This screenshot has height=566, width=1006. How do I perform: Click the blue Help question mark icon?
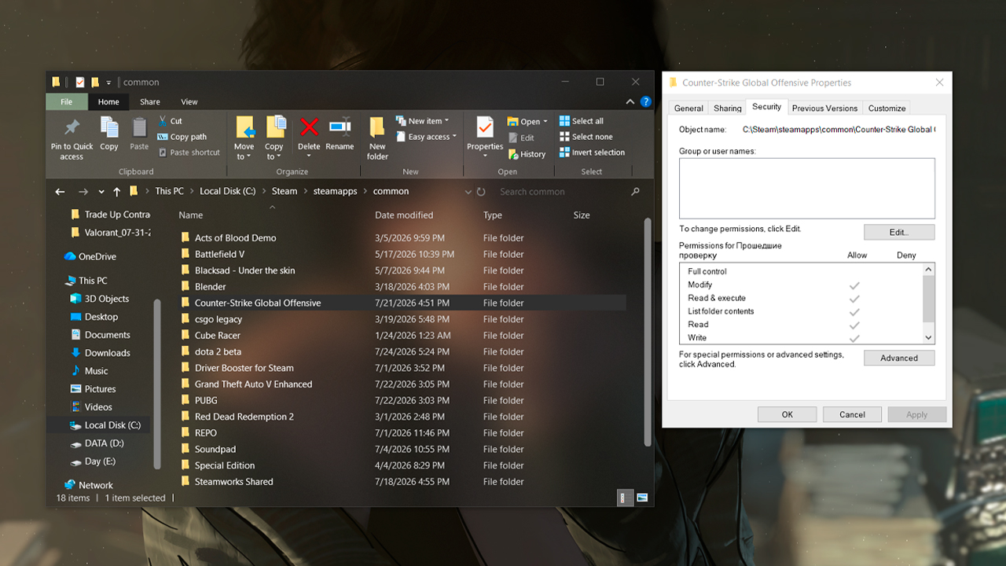(645, 101)
